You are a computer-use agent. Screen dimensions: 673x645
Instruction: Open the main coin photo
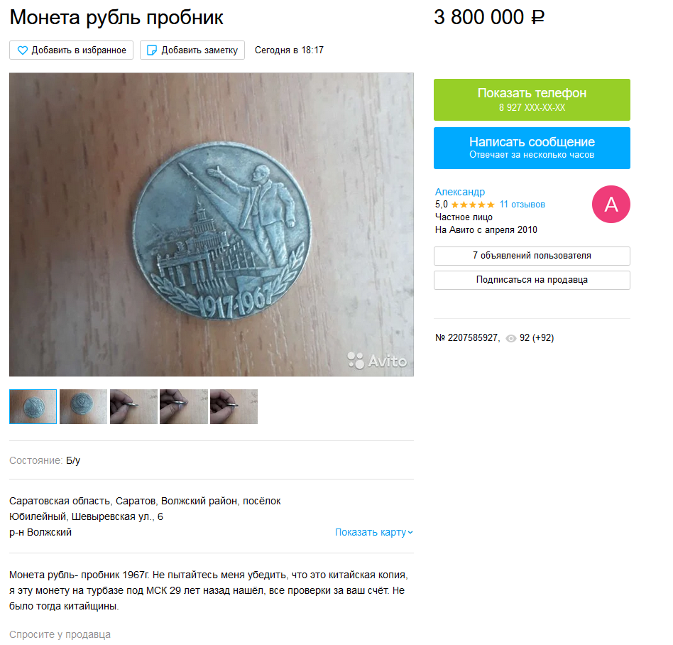[212, 224]
